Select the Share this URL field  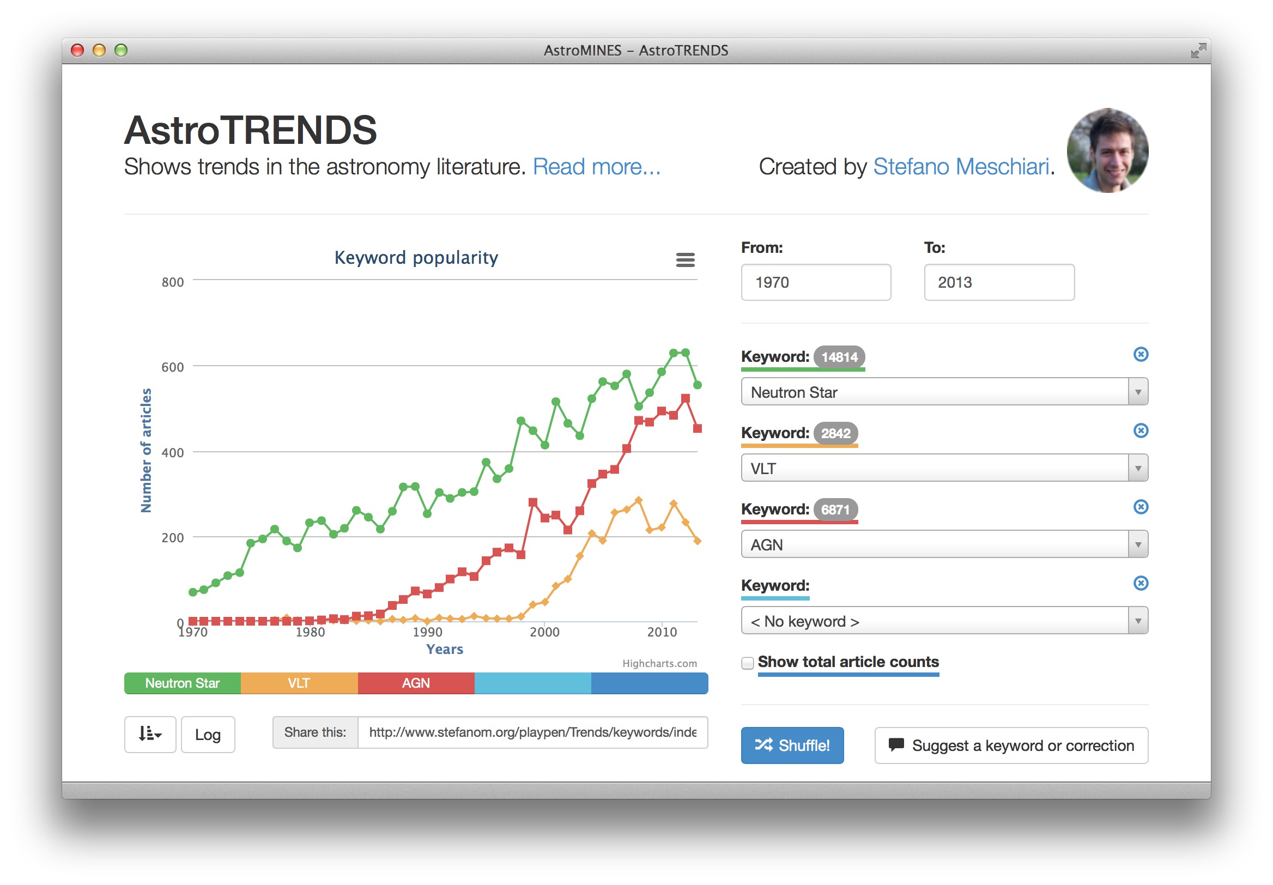coord(532,732)
